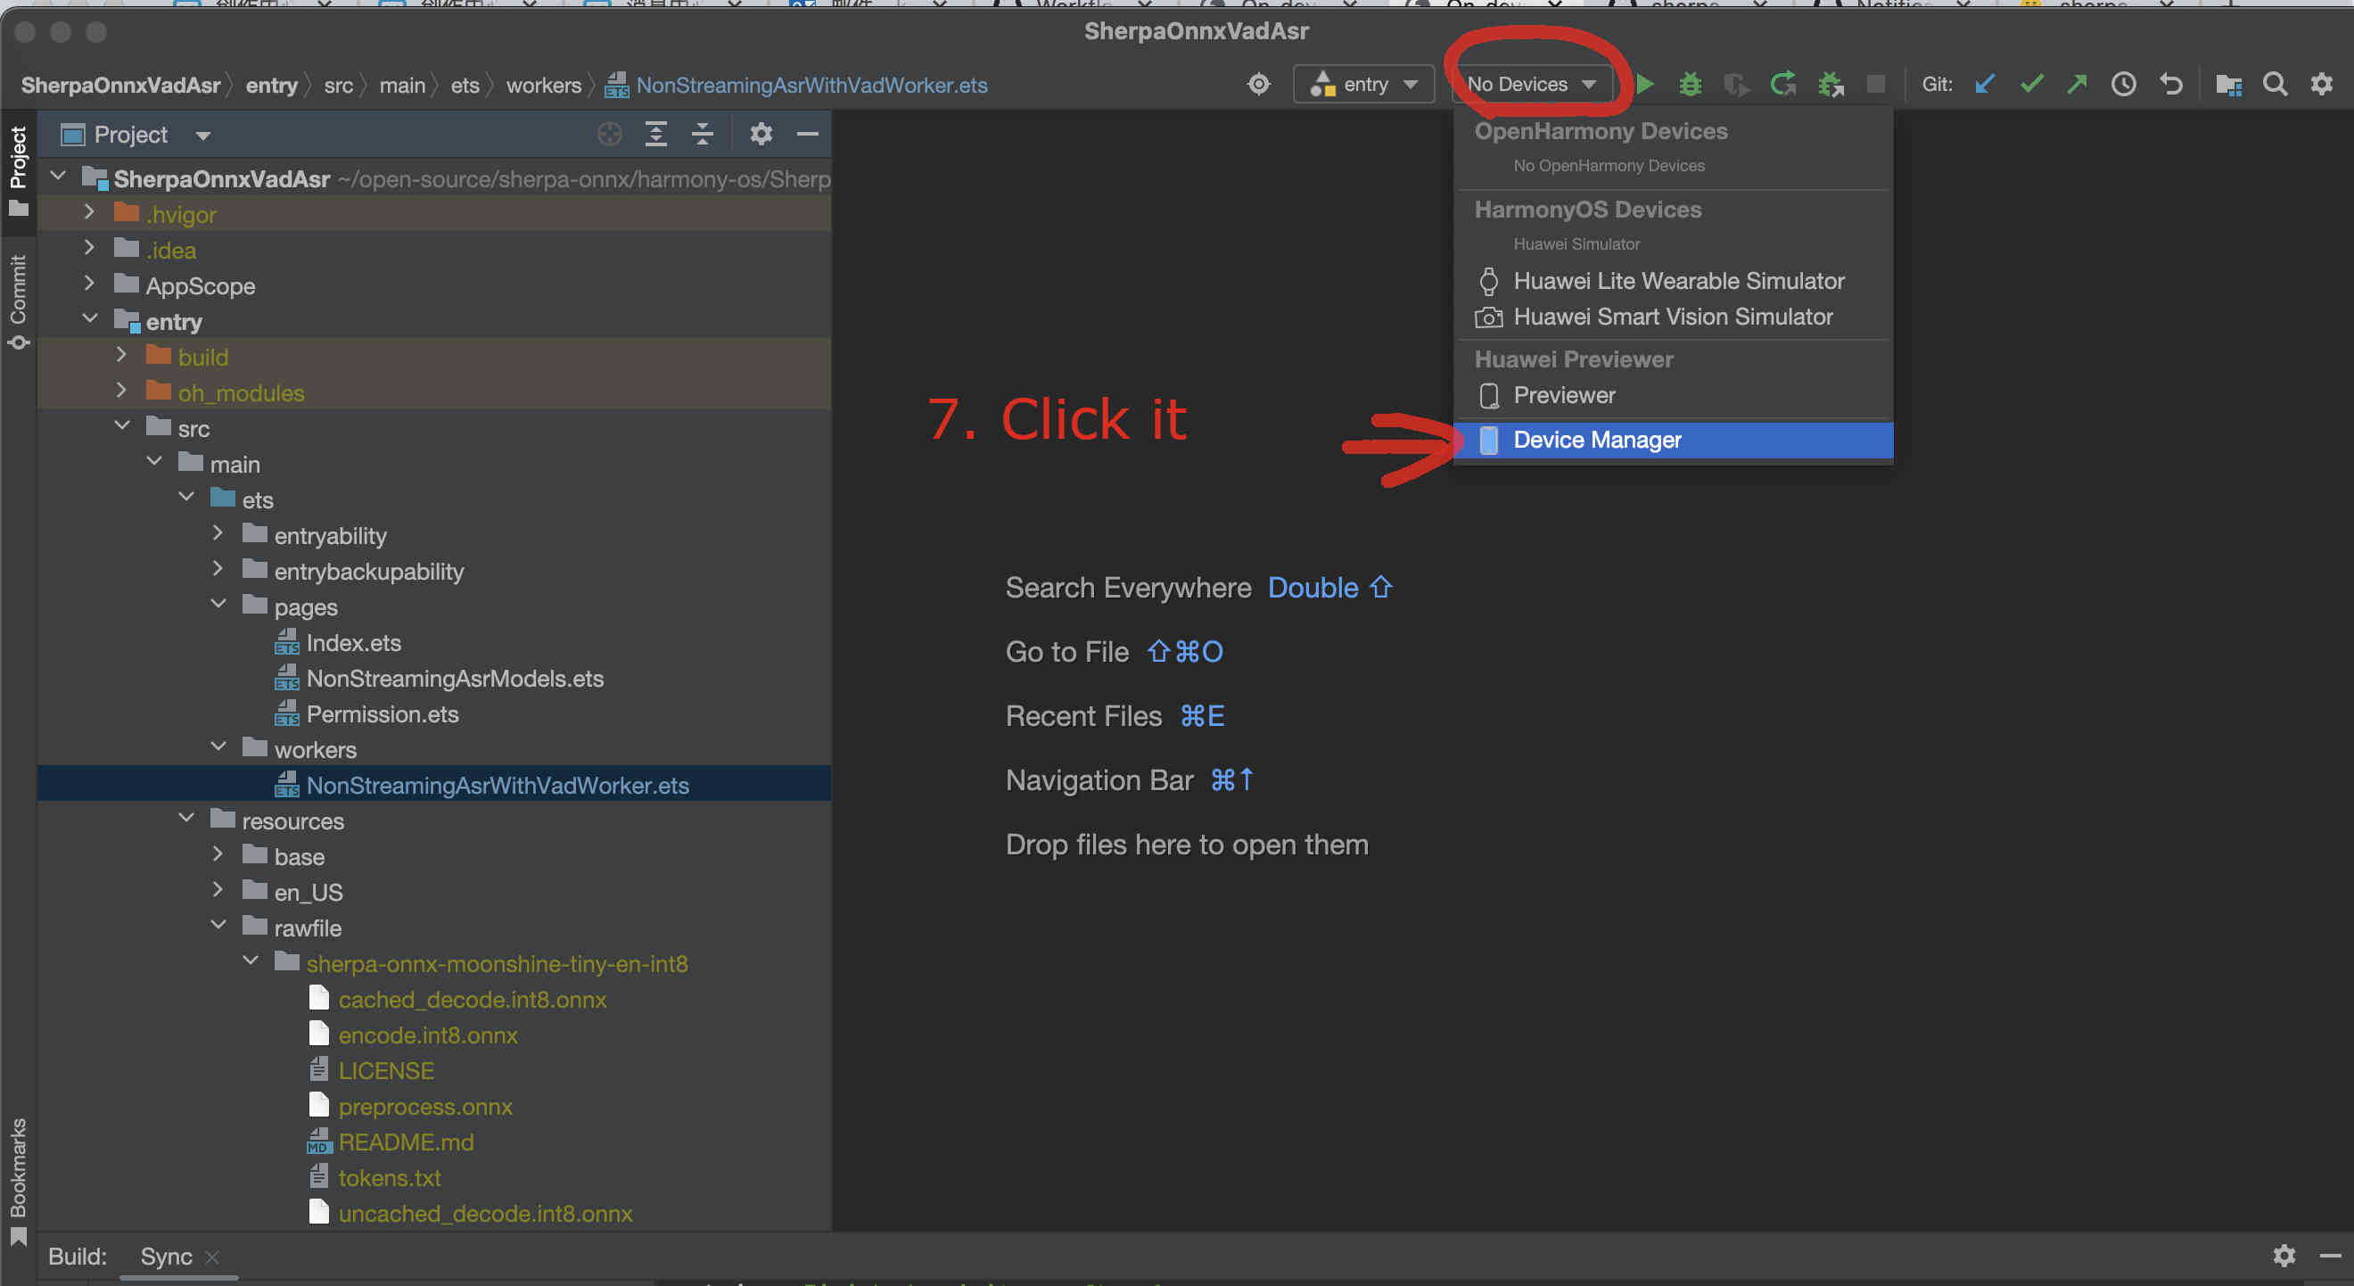
Task: Hide the Project panel with the minus icon
Action: click(808, 135)
